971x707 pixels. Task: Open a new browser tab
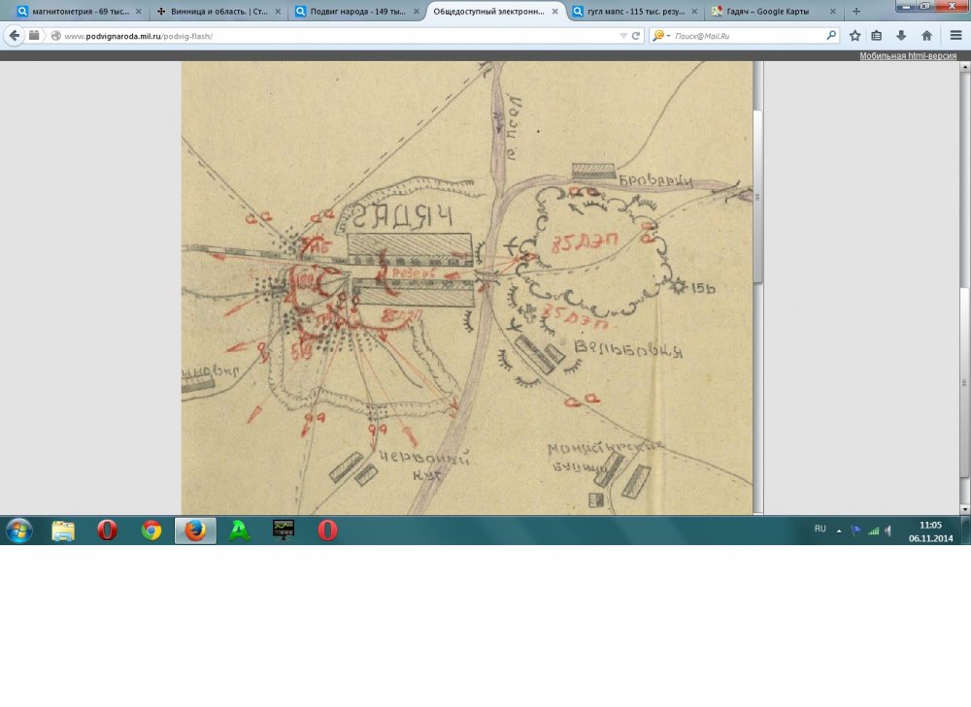856,11
